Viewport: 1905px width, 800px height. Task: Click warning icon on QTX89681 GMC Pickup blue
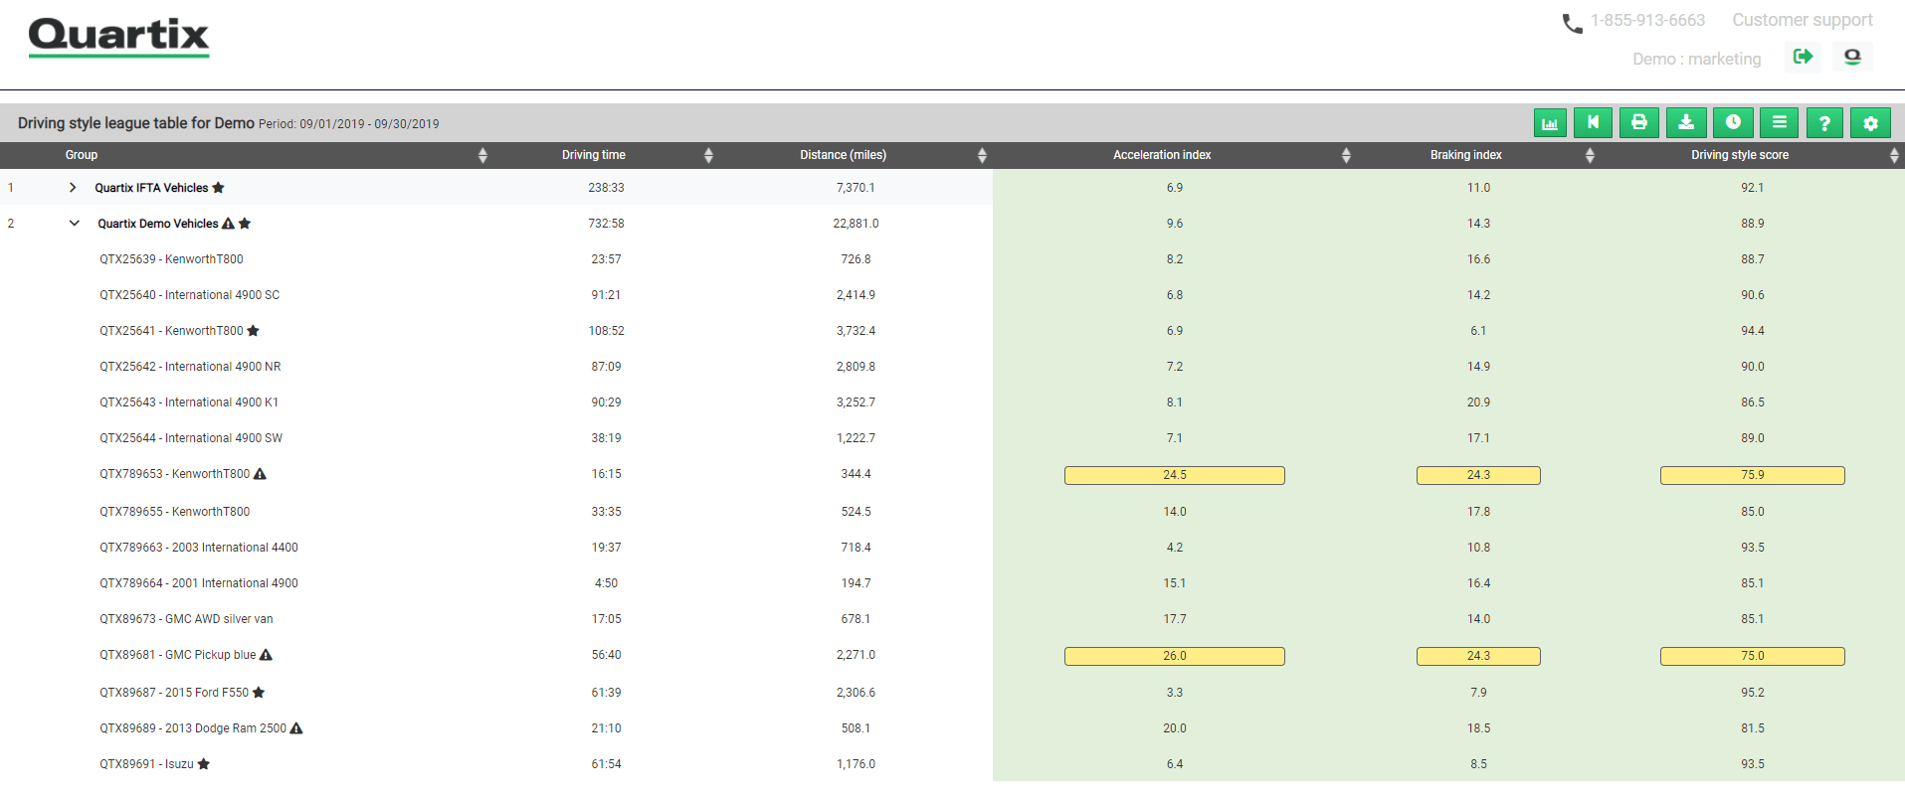(266, 655)
